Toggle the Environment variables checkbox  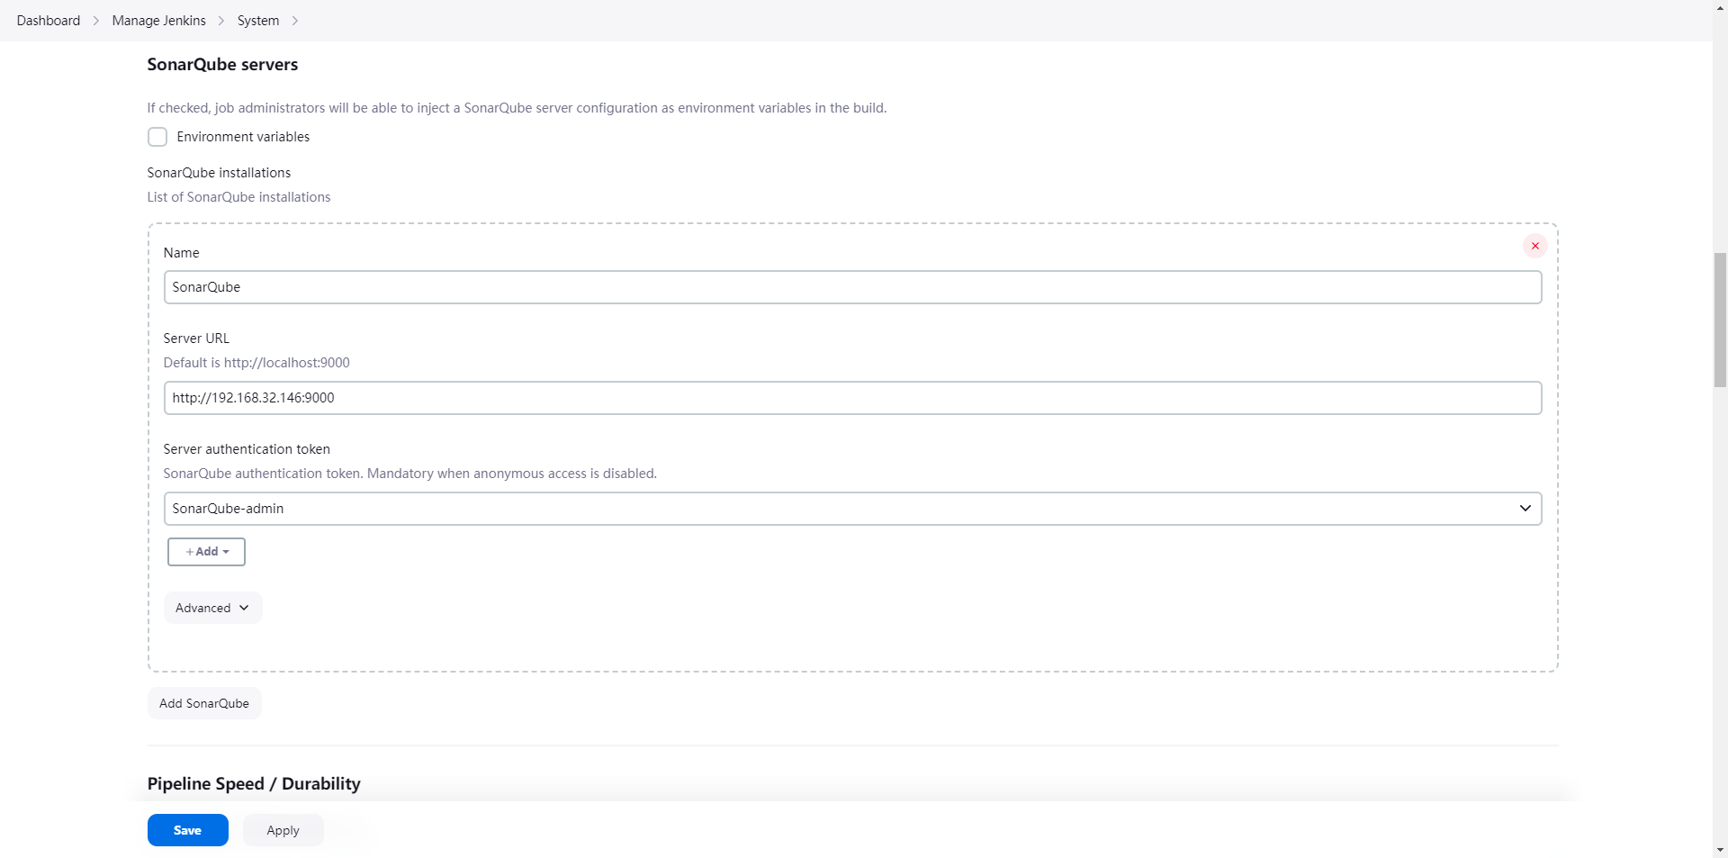click(x=157, y=137)
